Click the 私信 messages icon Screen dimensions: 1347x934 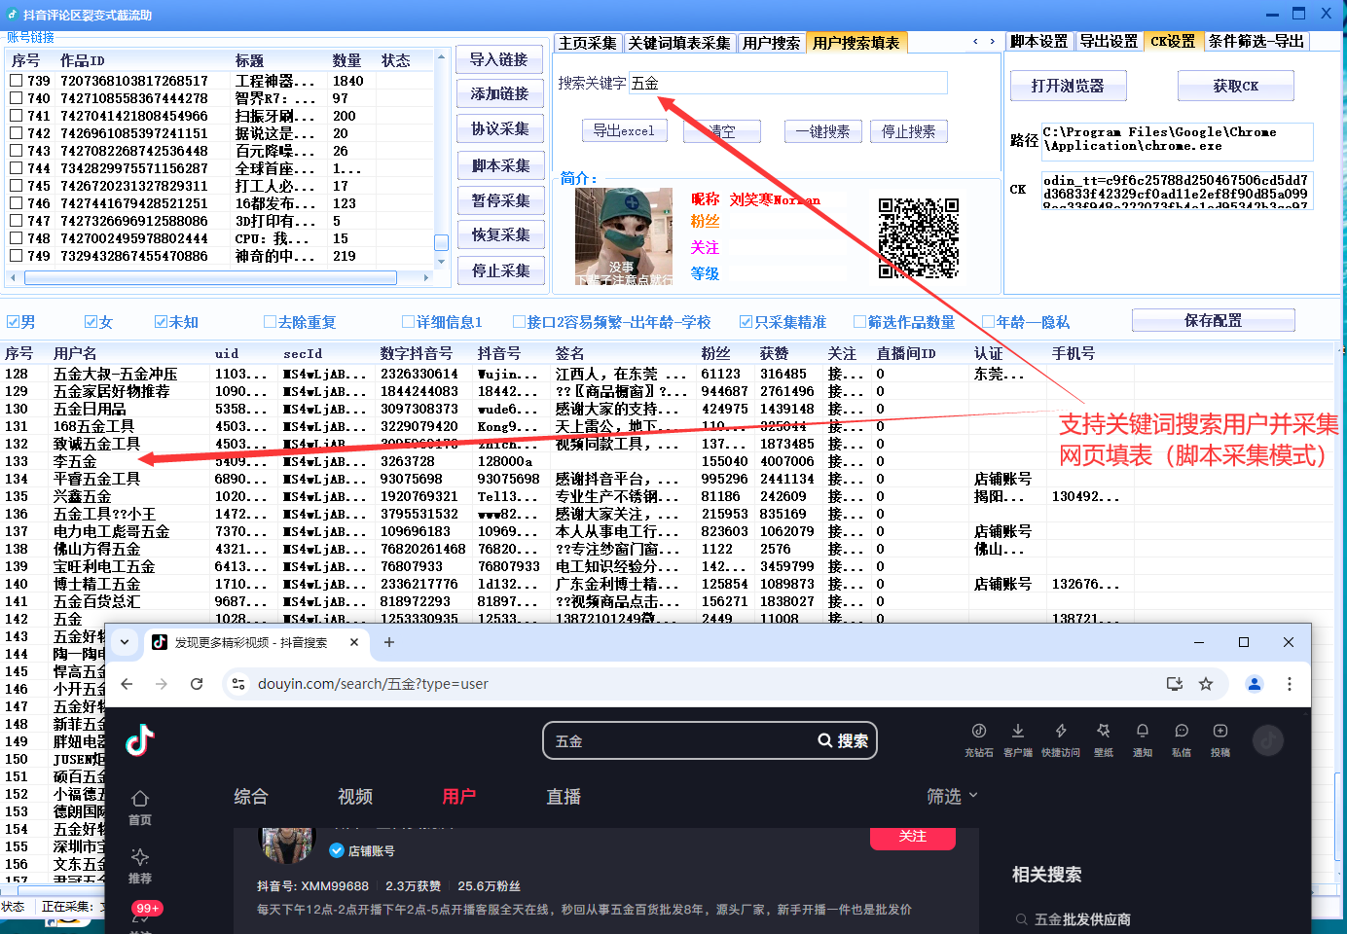(1181, 732)
